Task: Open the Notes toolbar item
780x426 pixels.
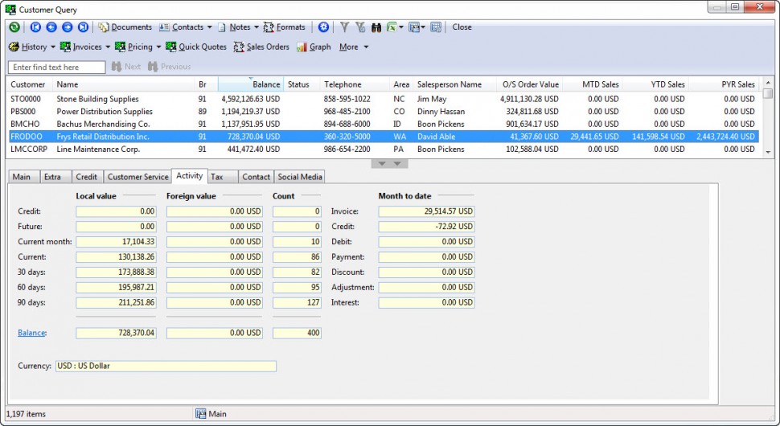Action: pyautogui.click(x=235, y=27)
